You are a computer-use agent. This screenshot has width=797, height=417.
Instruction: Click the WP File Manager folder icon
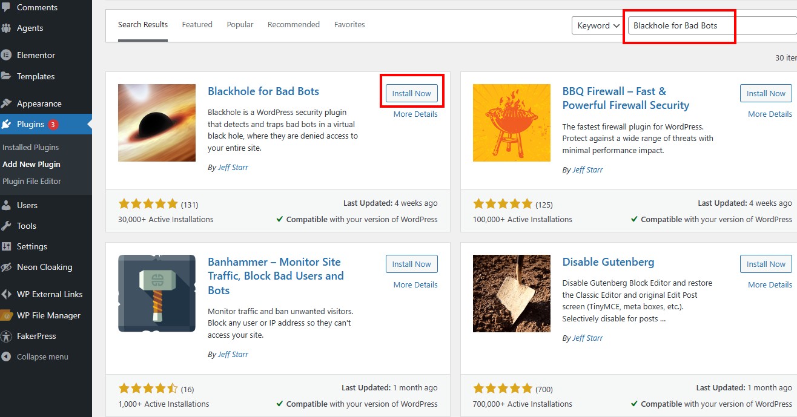6,315
